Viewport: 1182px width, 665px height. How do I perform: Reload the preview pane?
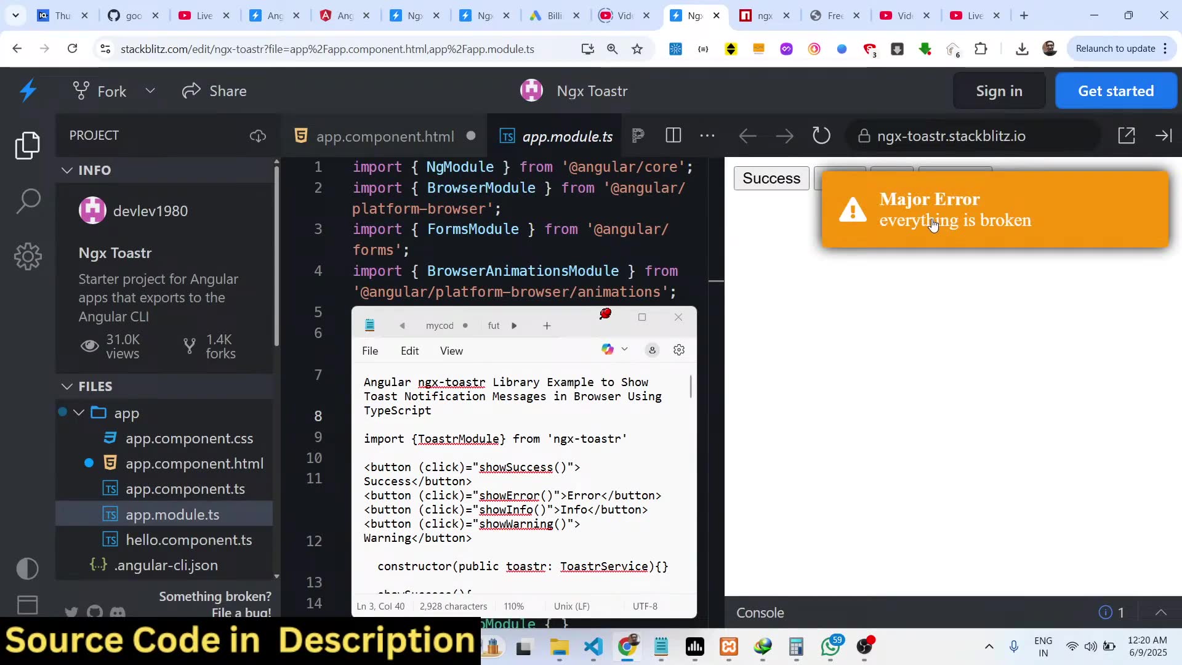pos(821,136)
